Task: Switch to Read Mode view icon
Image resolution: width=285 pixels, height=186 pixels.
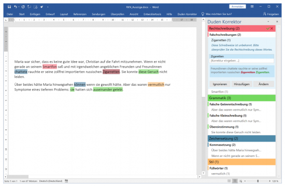Action: pyautogui.click(x=229, y=181)
